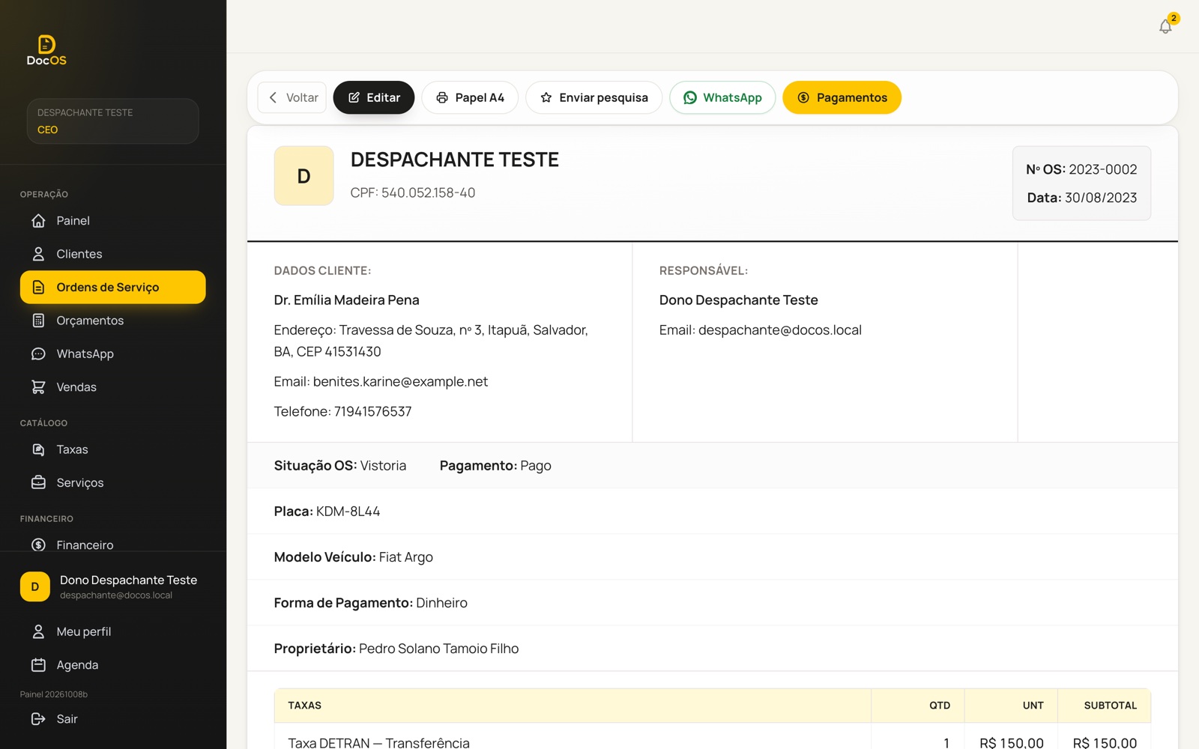Click the yellow D user avatar in sidebar

pyautogui.click(x=35, y=587)
